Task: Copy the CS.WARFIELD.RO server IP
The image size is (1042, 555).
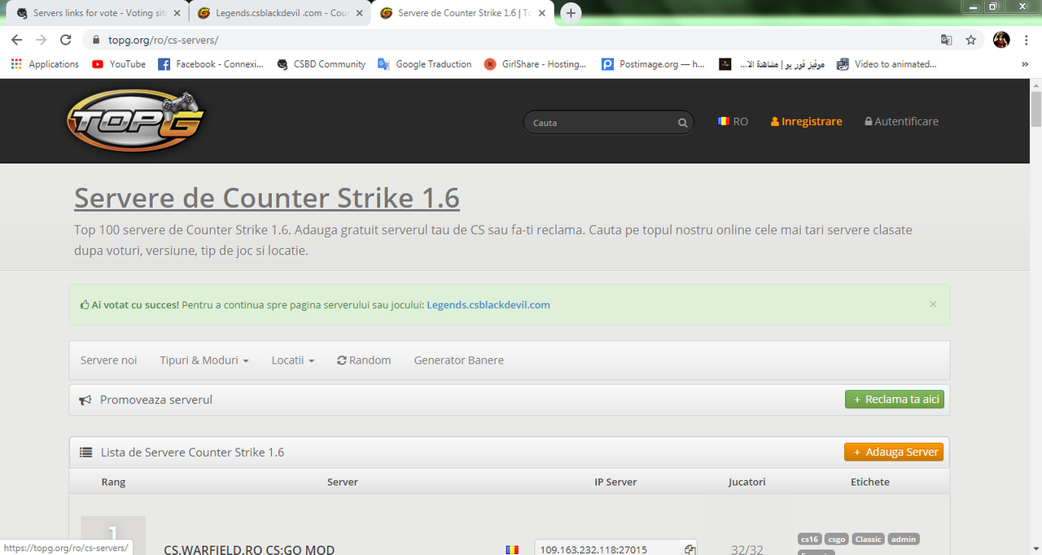Action: pyautogui.click(x=690, y=549)
